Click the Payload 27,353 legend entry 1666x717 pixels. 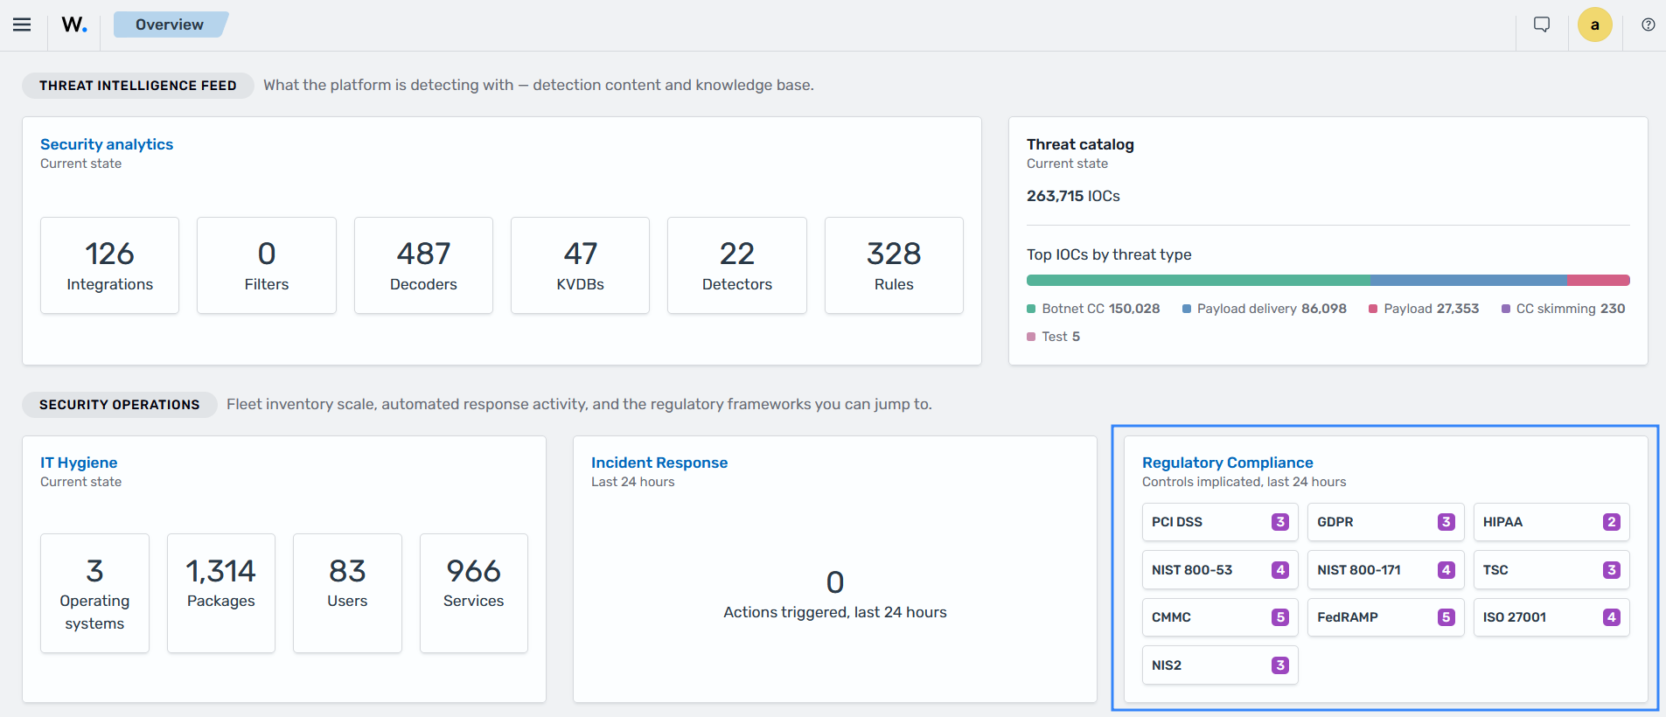tap(1424, 309)
